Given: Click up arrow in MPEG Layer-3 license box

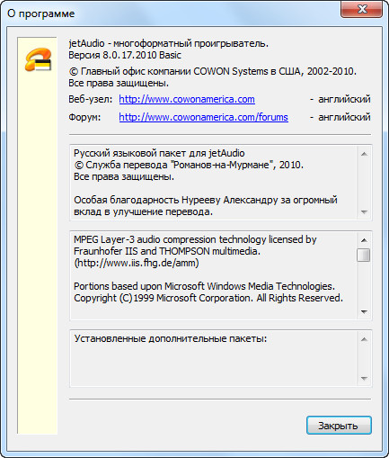Looking at the screenshot, I should click(364, 240).
